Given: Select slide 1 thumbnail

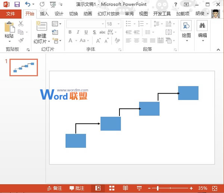Looking at the screenshot, I should [24, 67].
